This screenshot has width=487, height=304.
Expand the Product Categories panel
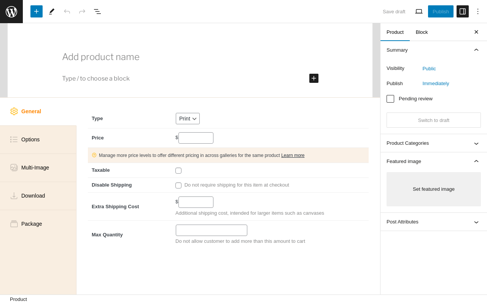tap(433, 143)
